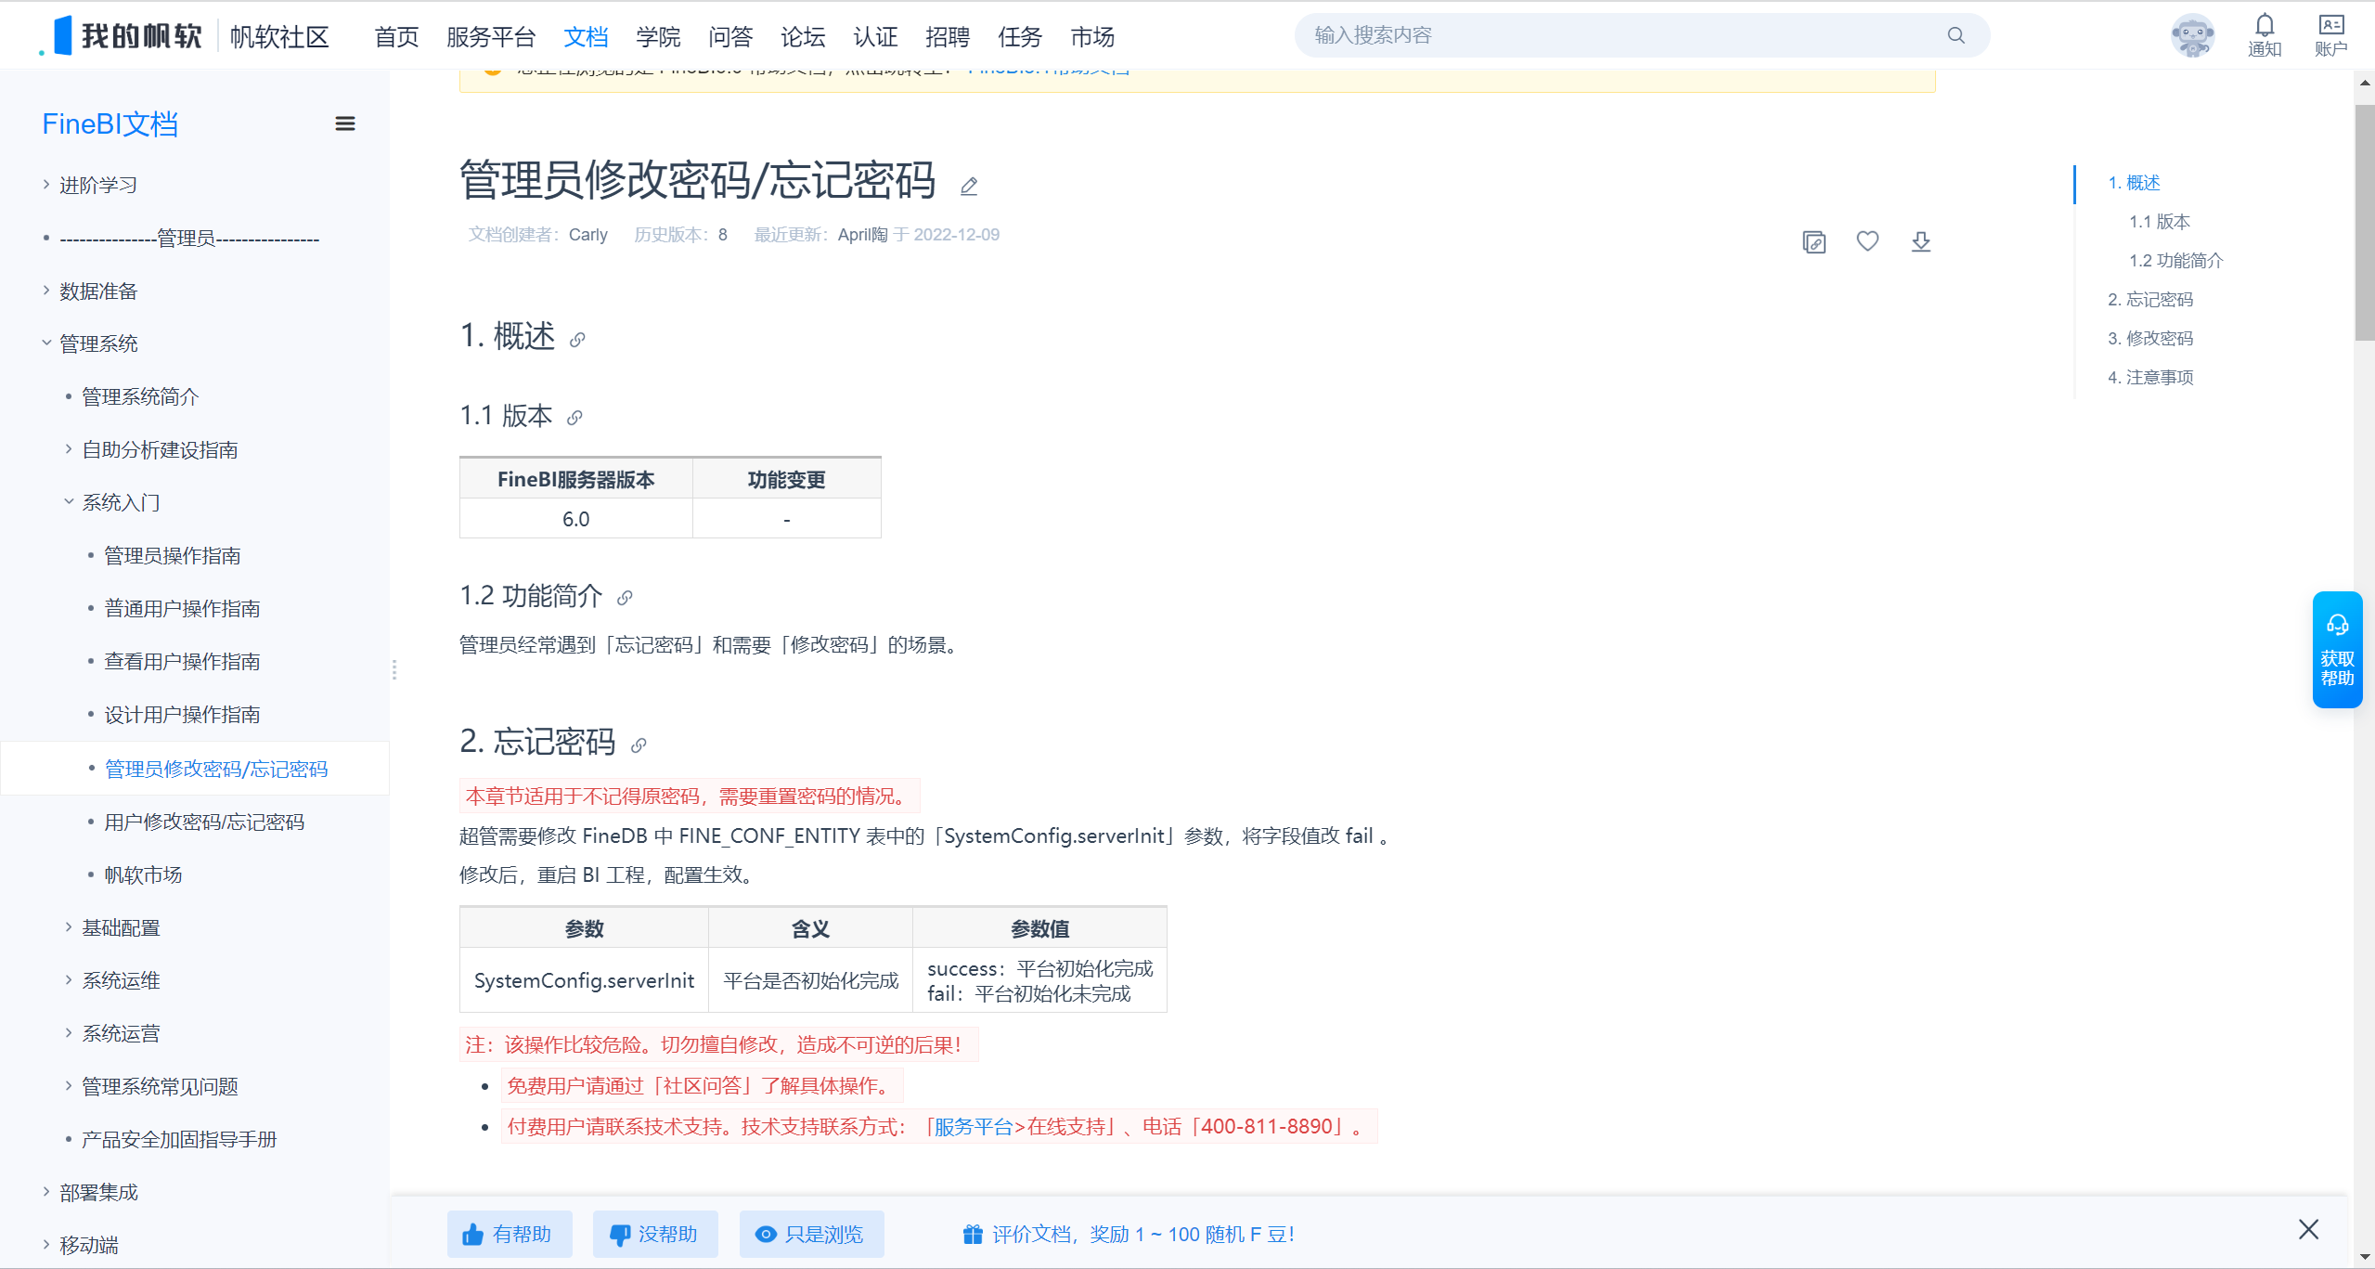This screenshot has width=2375, height=1269.
Task: Open the 学院 top navigation item
Action: pos(658,36)
